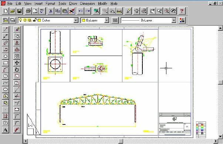Click the Save floppy disk icon
This screenshot has height=144, width=223.
19,11
